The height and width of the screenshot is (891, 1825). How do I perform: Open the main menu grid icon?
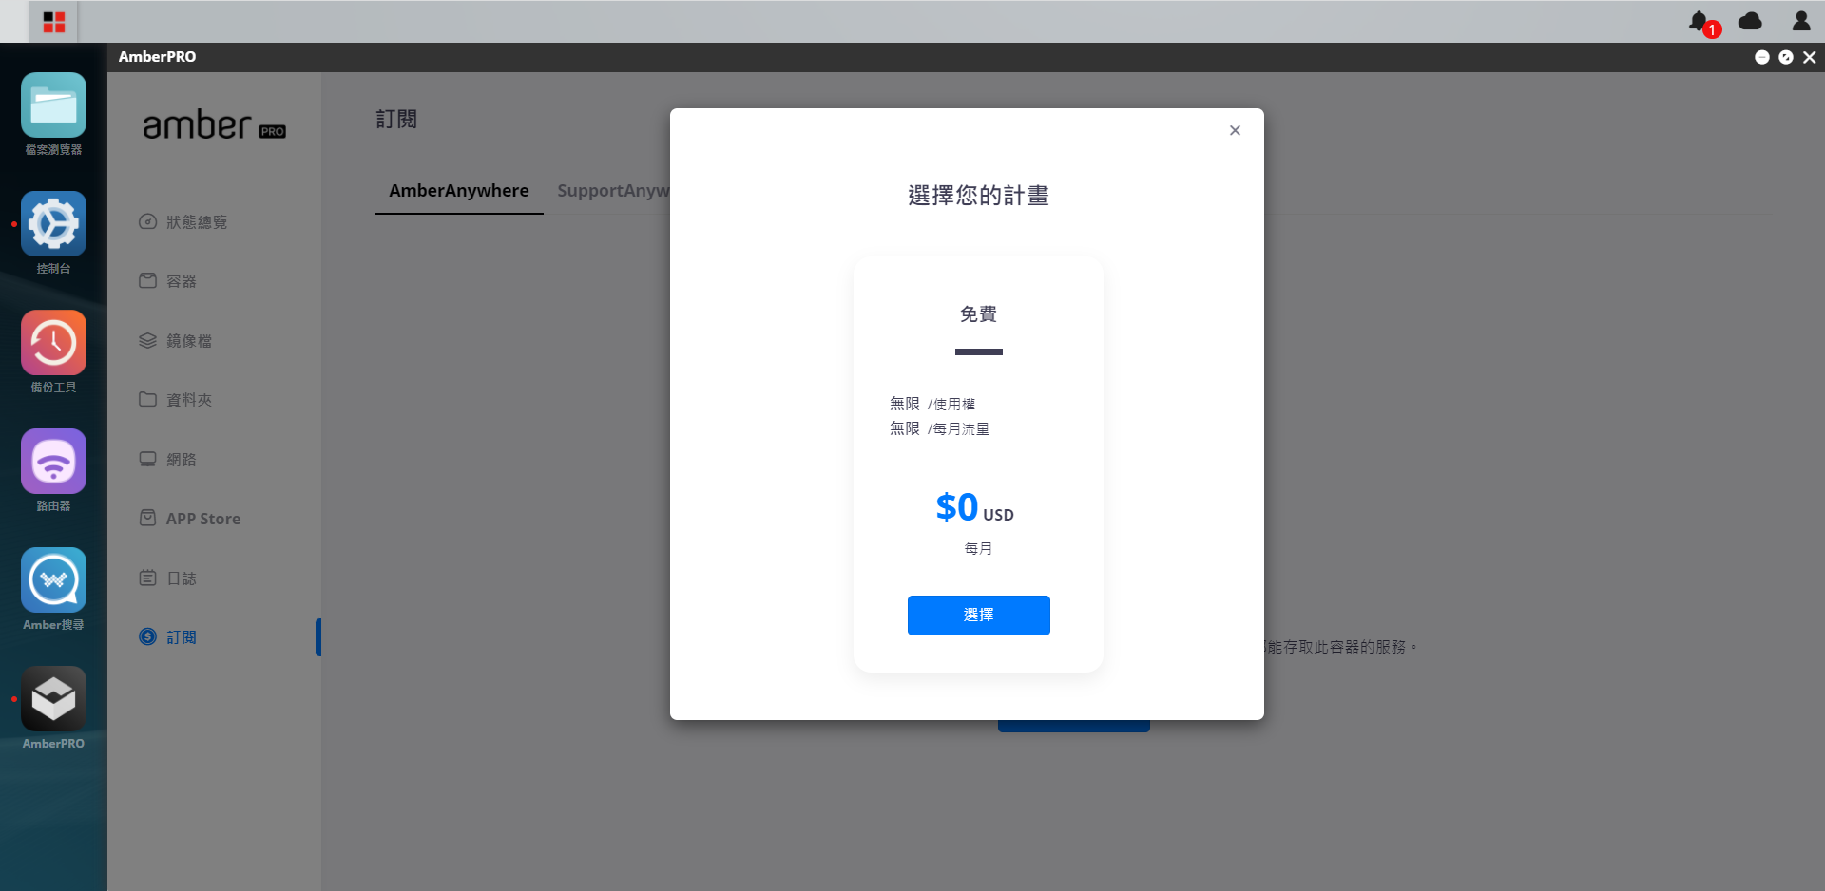point(54,22)
